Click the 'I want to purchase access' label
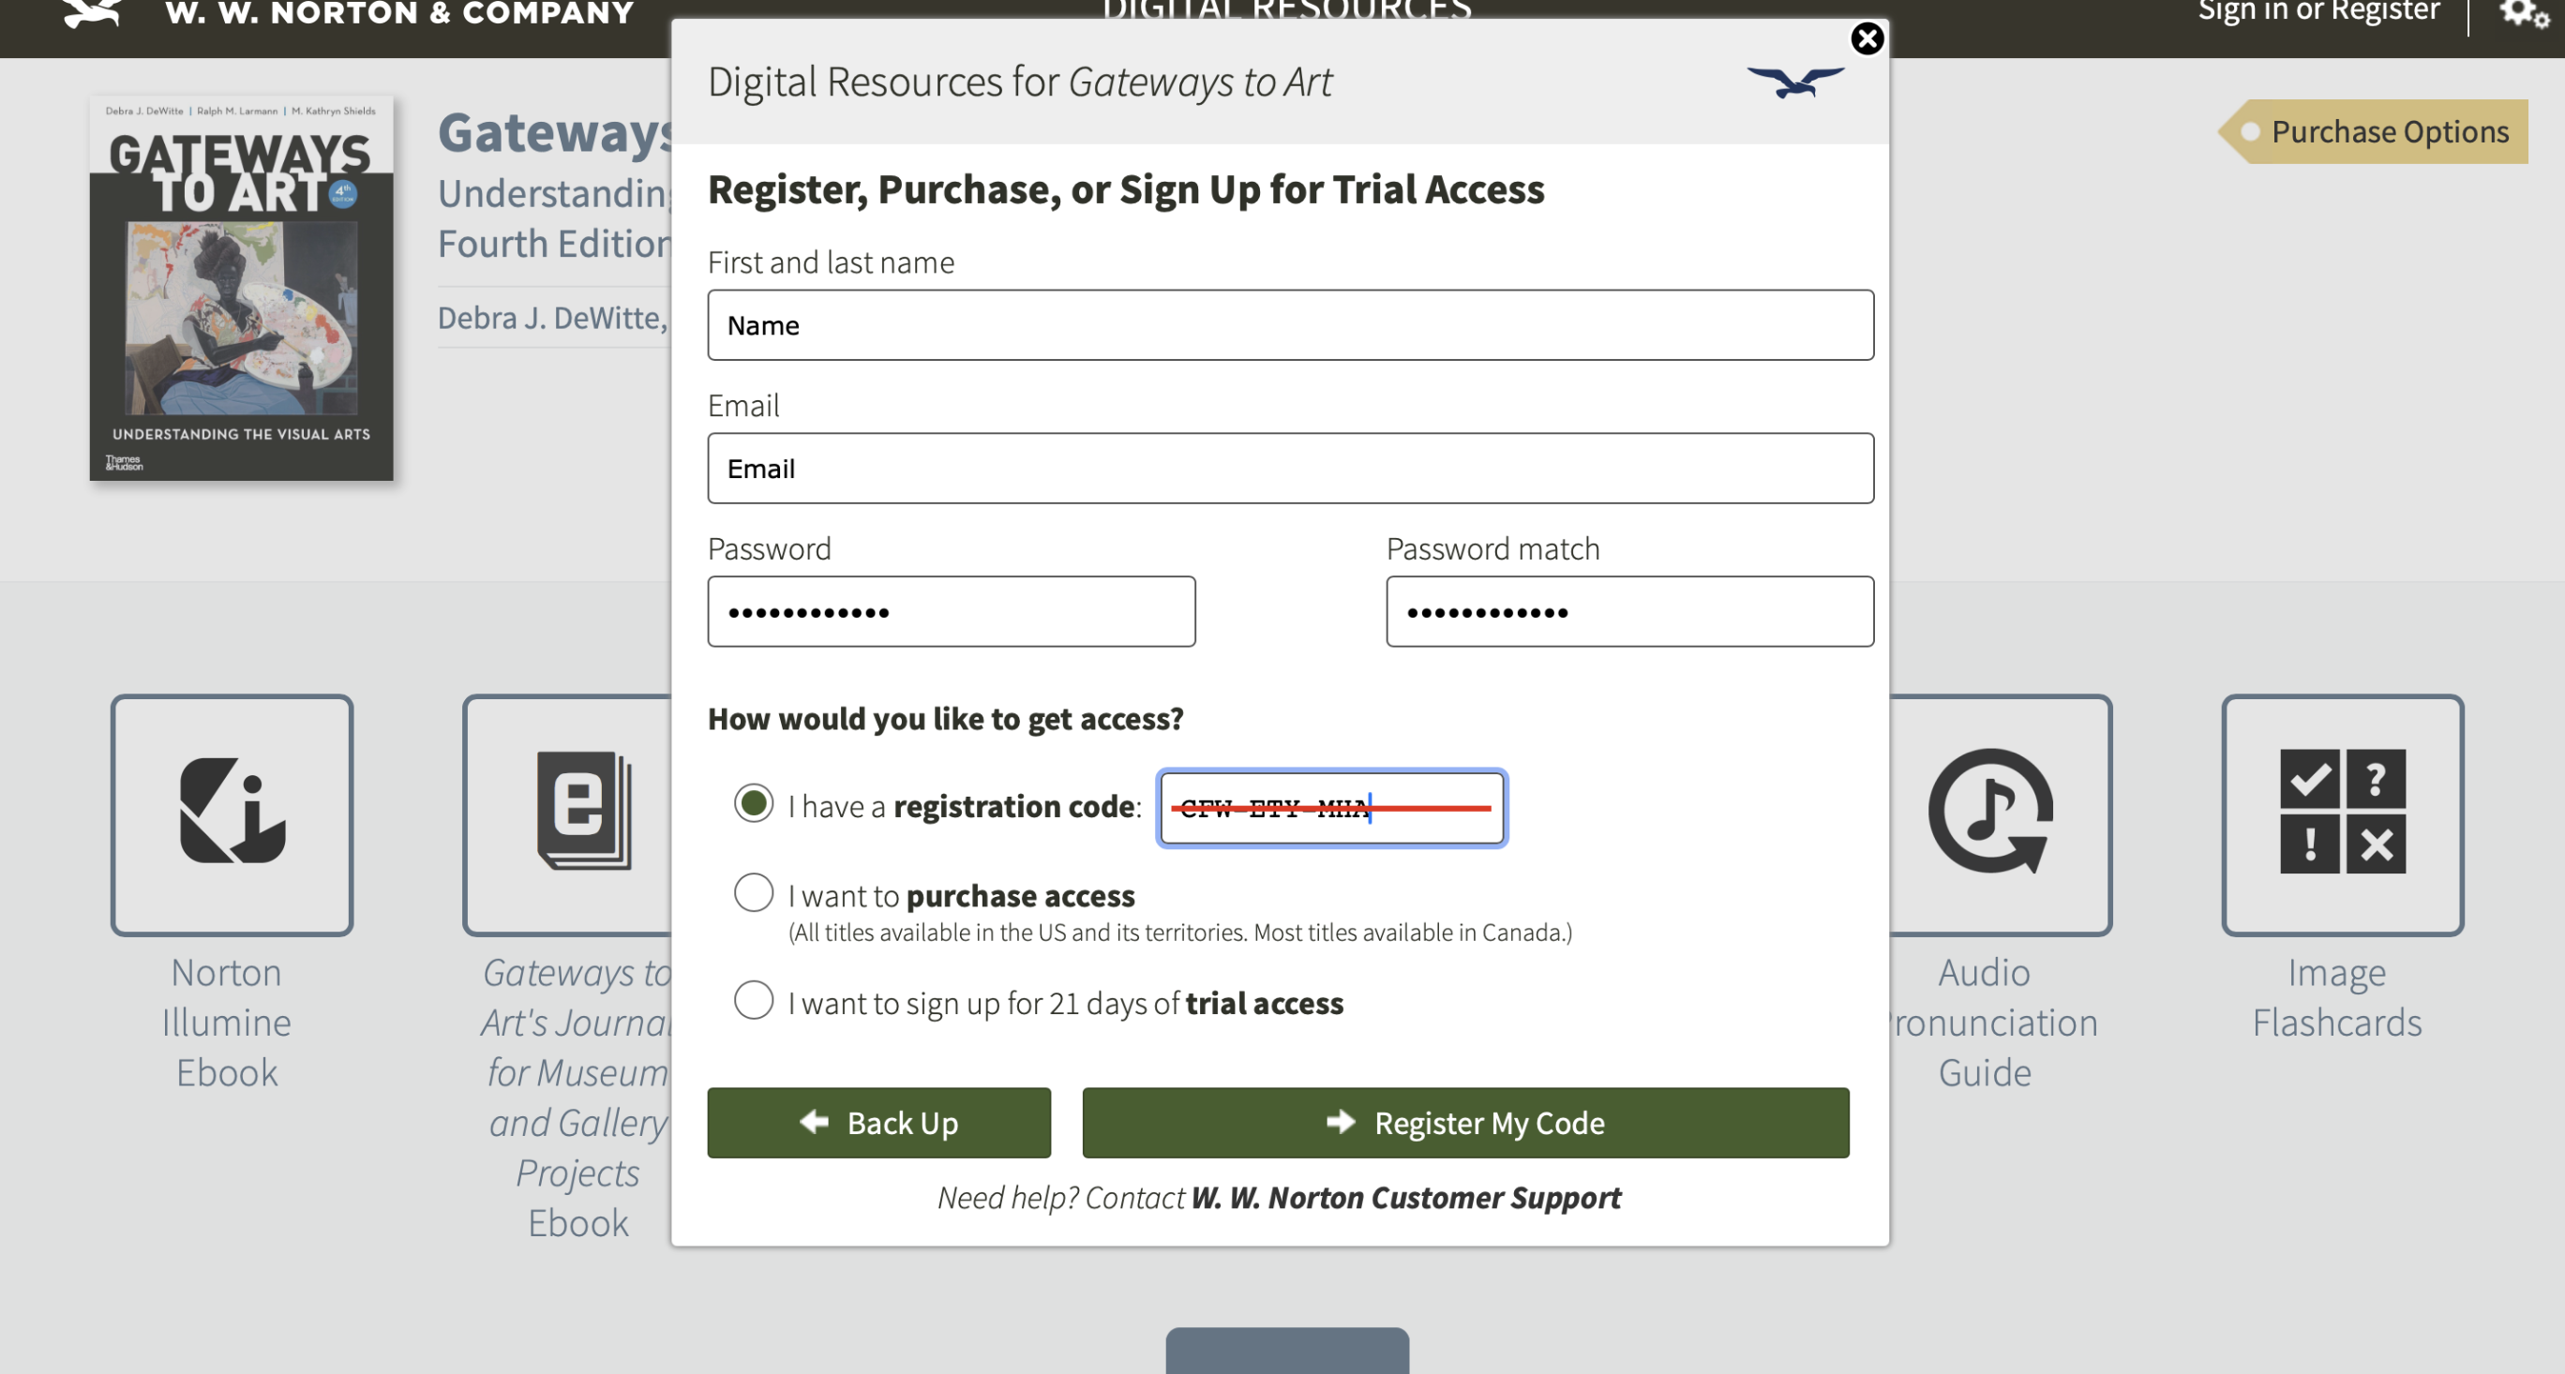This screenshot has height=1374, width=2565. coord(961,895)
